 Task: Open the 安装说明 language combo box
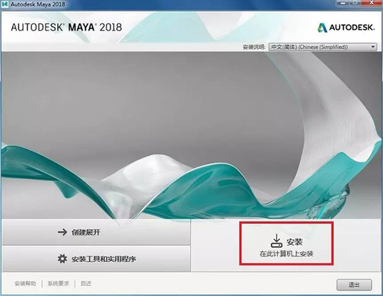point(322,47)
